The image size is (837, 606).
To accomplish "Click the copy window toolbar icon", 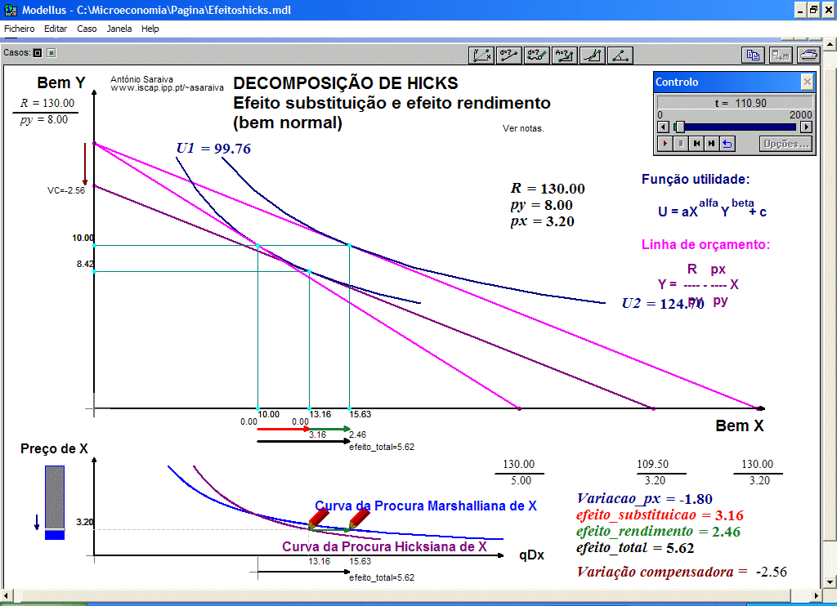I will pyautogui.click(x=753, y=55).
